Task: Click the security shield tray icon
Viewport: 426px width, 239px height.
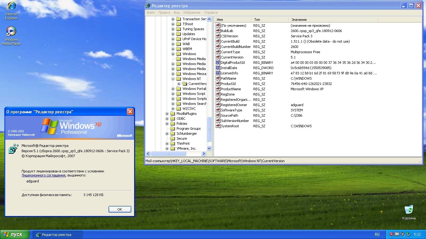Action: click(391, 234)
